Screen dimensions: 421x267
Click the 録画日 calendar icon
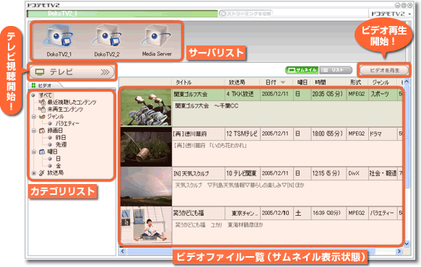[x=42, y=131]
